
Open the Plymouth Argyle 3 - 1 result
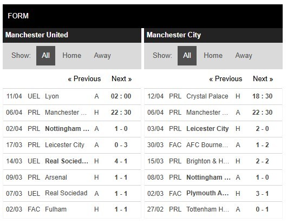tap(213, 194)
